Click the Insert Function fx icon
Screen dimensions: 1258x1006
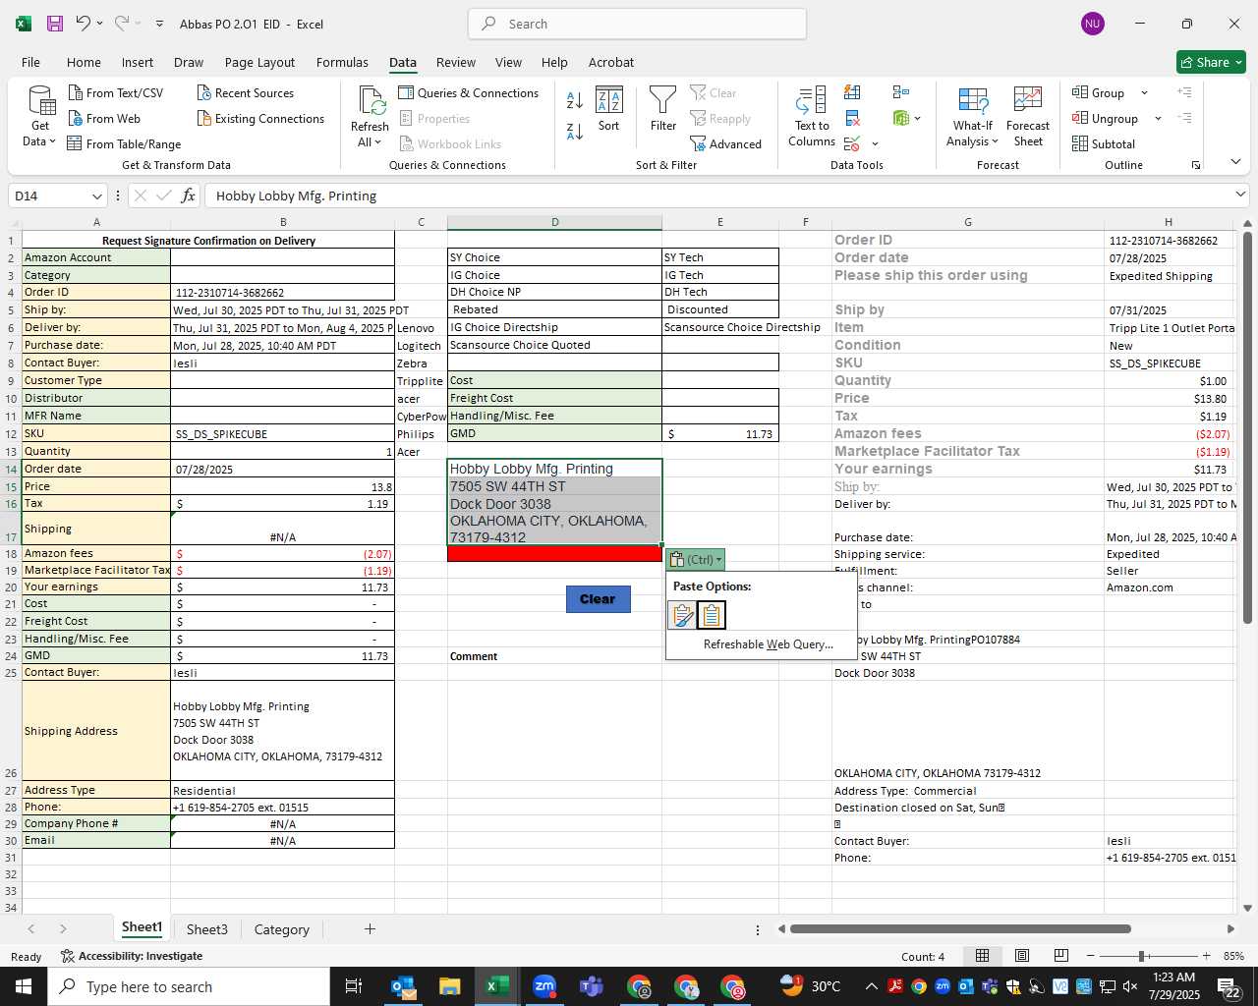coord(188,196)
